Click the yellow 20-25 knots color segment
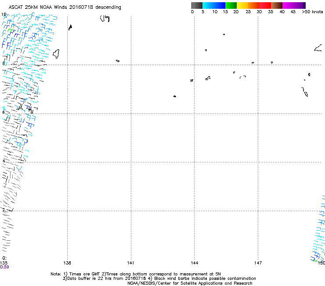Screen dimensions: 325x286 point(242,5)
